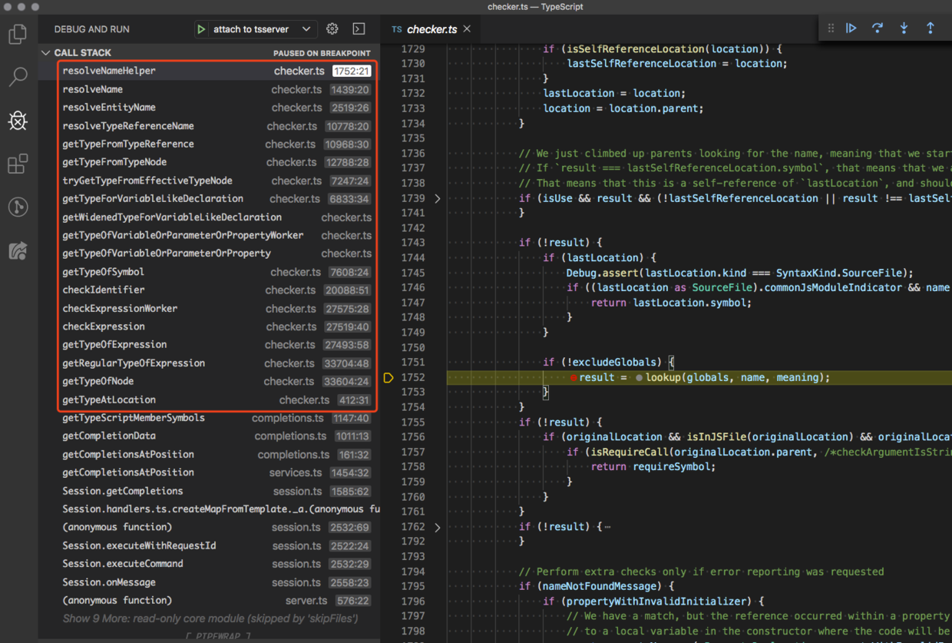Toggle the gray inline breakpoint before lookup
Viewport: 952px width, 643px height.
pyautogui.click(x=639, y=378)
